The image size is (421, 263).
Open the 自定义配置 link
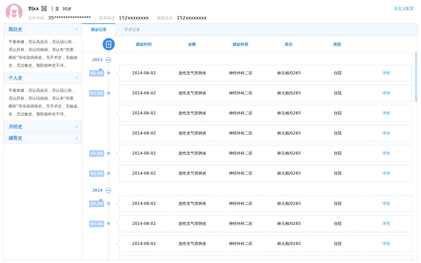coord(404,9)
